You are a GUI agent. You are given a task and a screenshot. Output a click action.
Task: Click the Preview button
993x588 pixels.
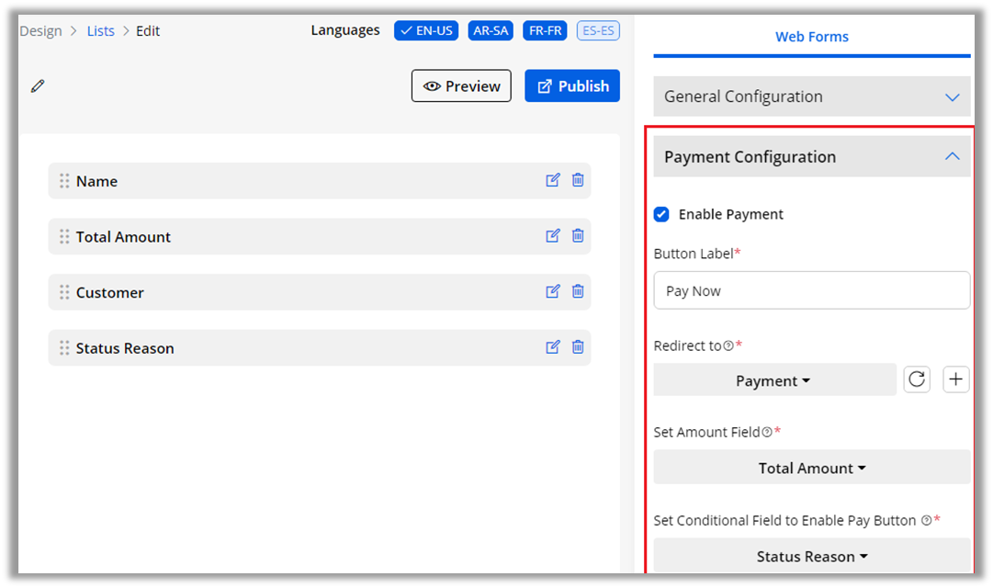[x=461, y=86]
